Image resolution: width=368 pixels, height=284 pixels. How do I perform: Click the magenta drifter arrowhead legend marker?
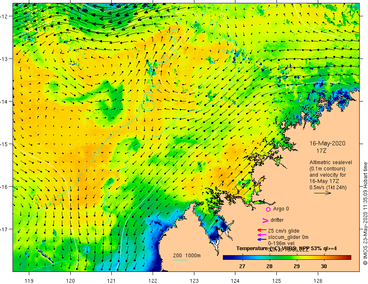(265, 220)
